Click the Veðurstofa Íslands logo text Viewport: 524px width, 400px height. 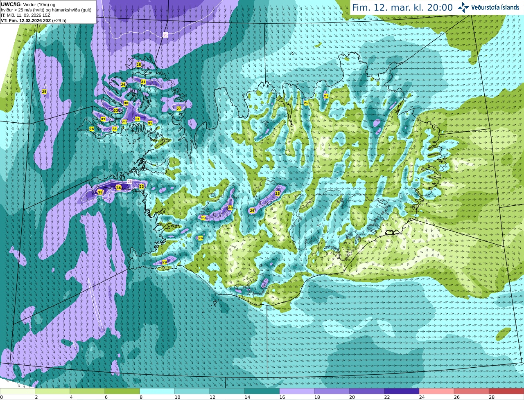click(x=495, y=7)
